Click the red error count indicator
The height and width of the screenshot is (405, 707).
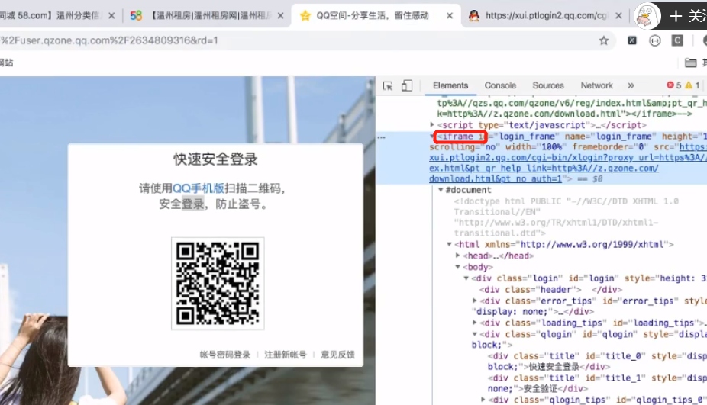pos(674,85)
